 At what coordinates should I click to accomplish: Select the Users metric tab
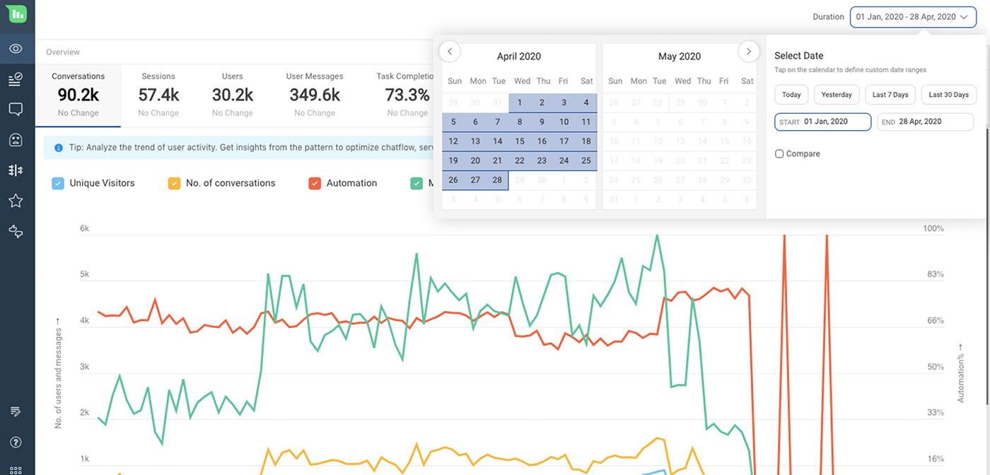(232, 94)
